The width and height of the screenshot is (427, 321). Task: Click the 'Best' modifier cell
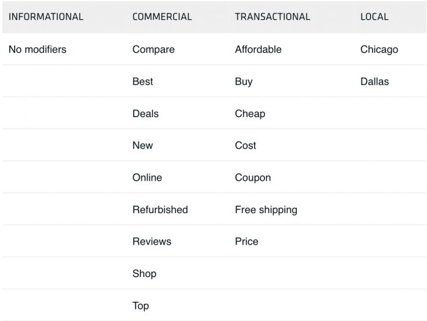click(143, 82)
